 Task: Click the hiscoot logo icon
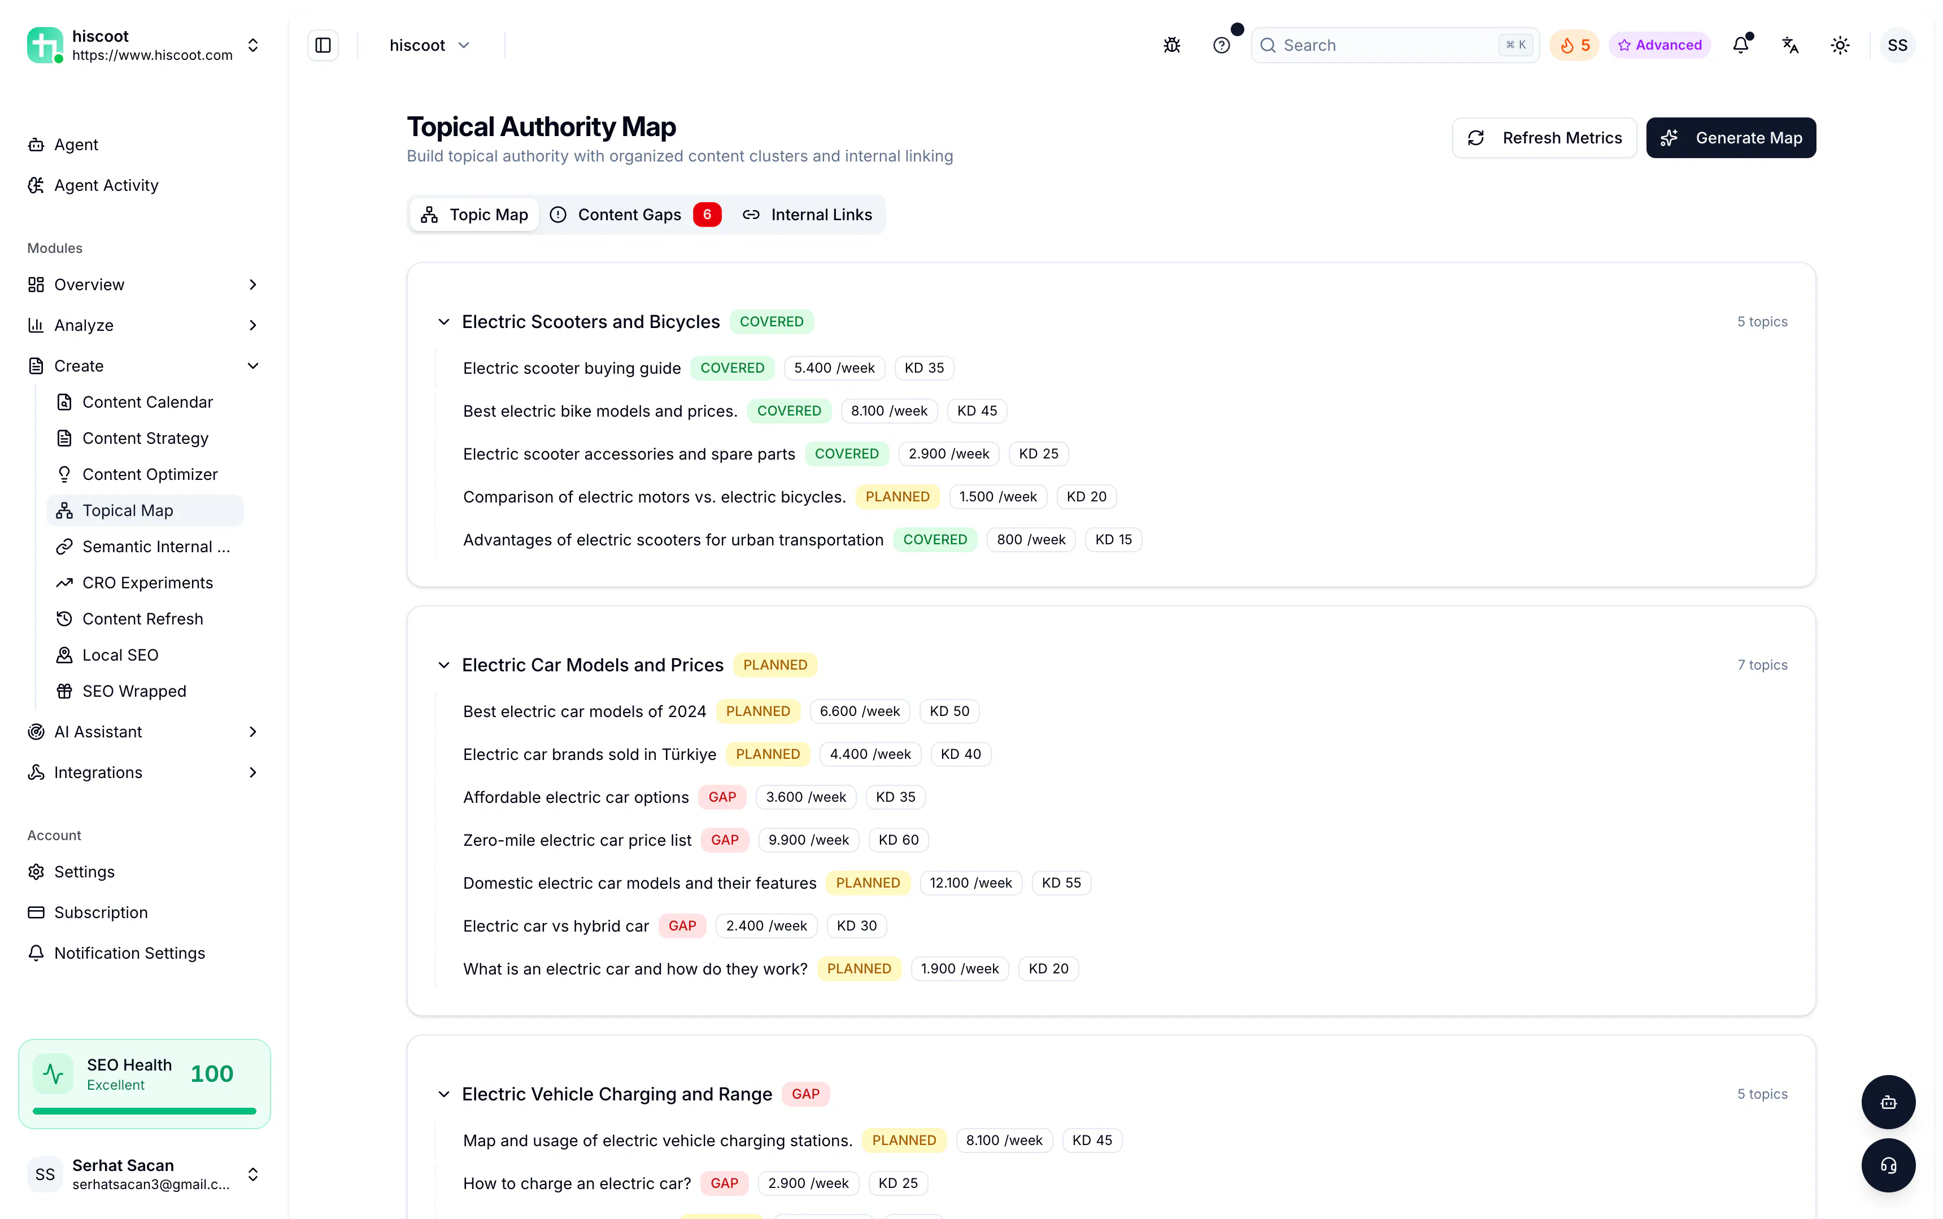(x=45, y=45)
